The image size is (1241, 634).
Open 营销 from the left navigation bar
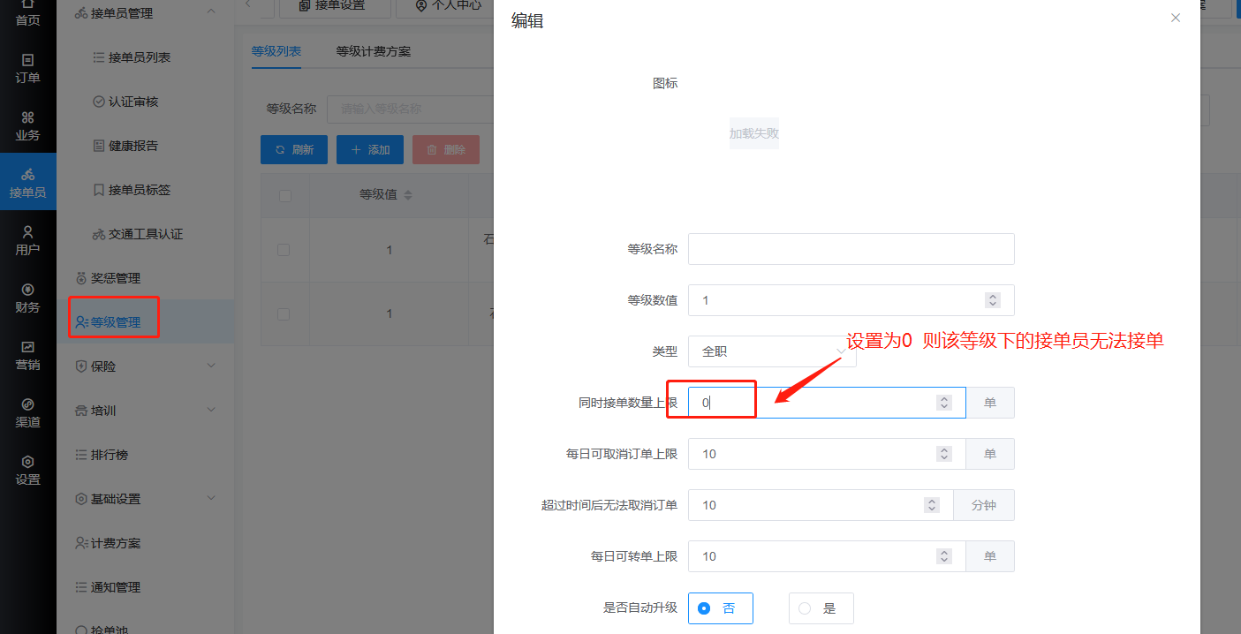coord(27,356)
